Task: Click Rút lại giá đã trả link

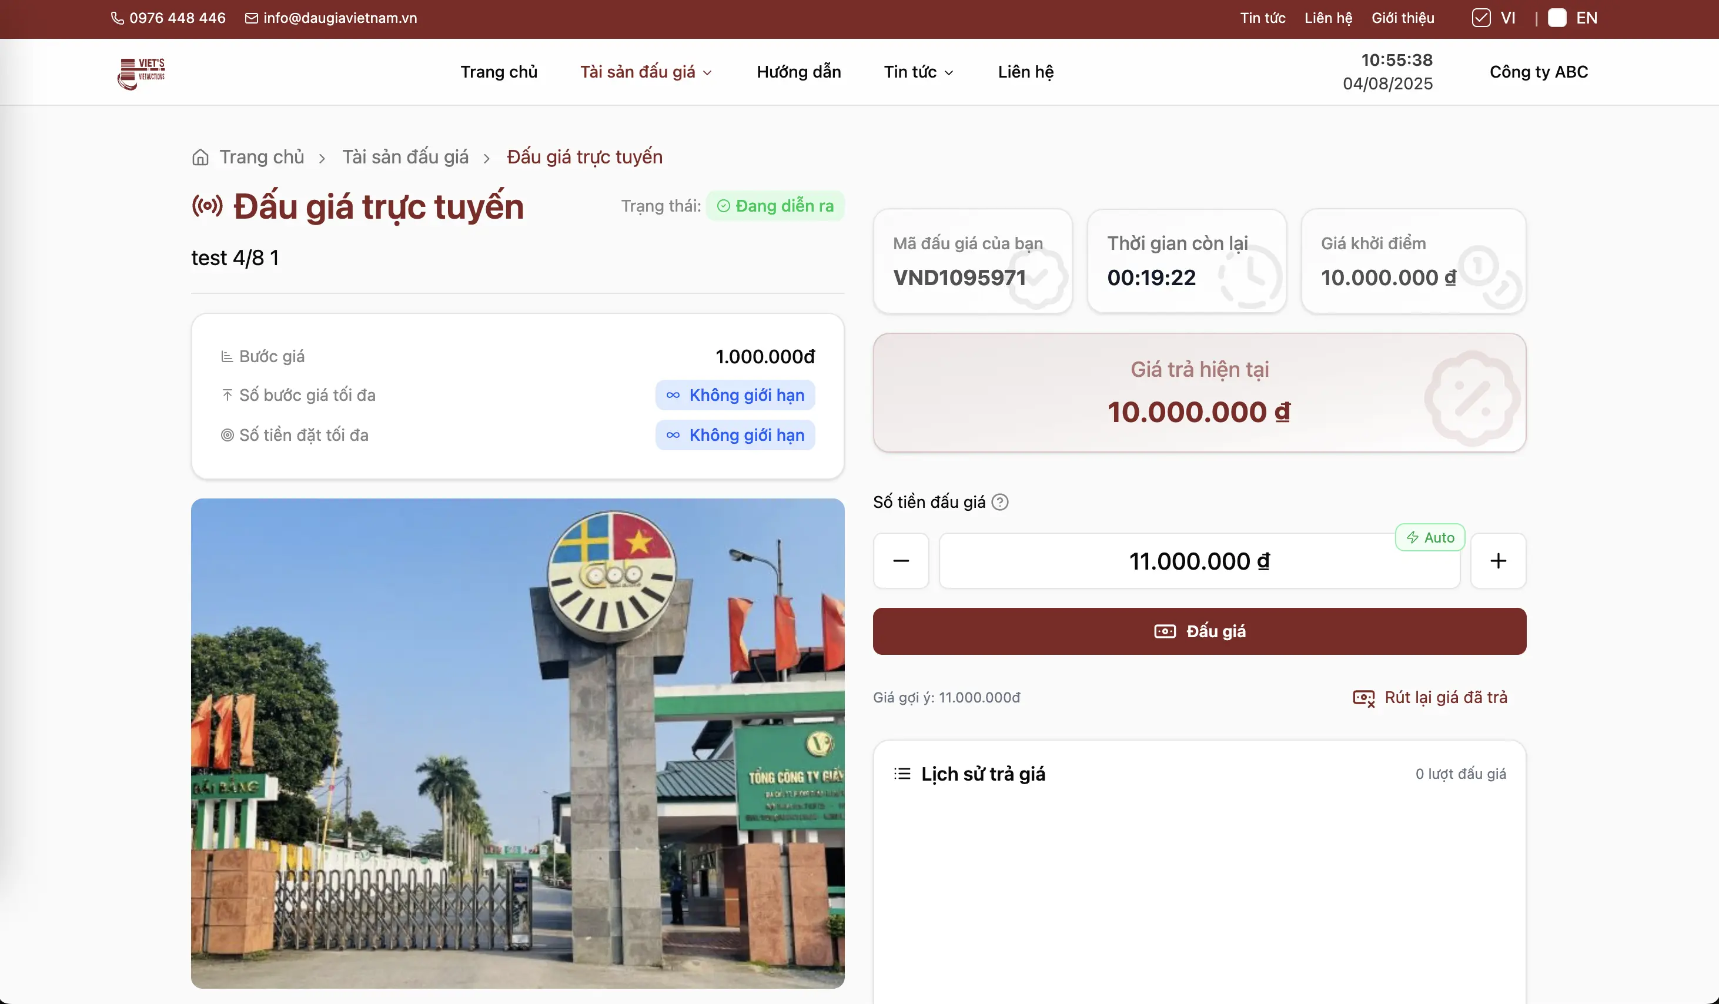Action: tap(1445, 697)
